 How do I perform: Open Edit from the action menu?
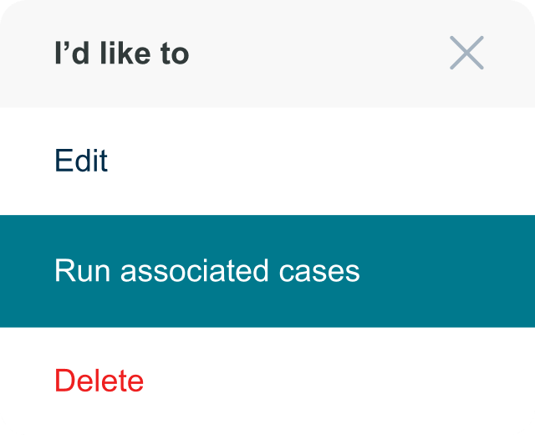[81, 161]
